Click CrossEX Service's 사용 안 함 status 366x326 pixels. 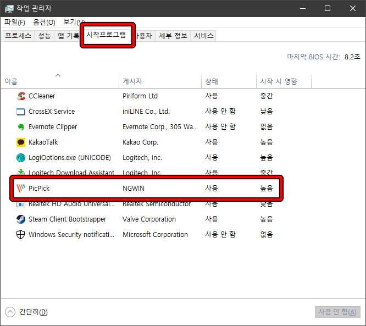click(220, 112)
